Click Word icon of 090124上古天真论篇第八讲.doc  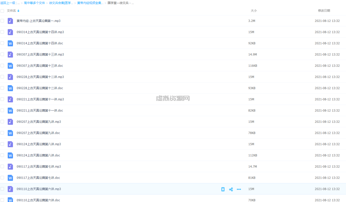tap(10, 155)
